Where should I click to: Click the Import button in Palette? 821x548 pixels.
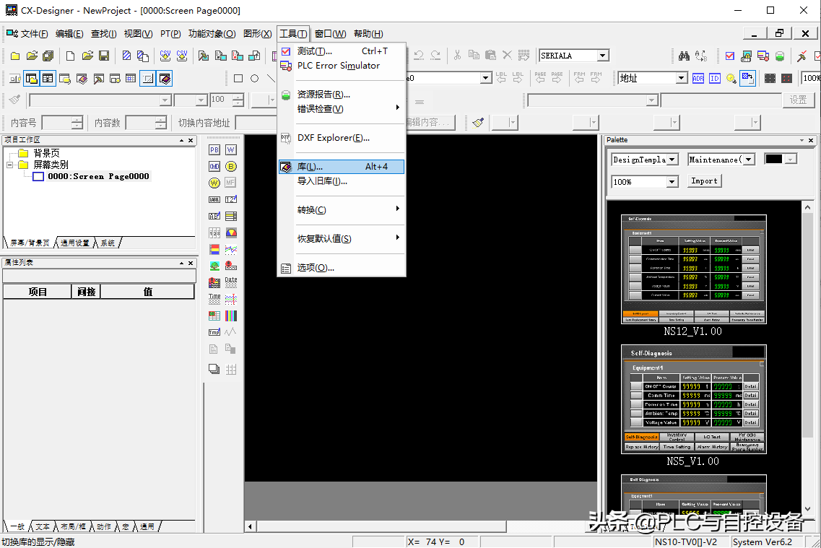(x=703, y=181)
